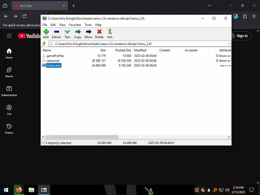Image resolution: width=260 pixels, height=195 pixels.
Task: Open the notifications action center
Action: (252, 190)
